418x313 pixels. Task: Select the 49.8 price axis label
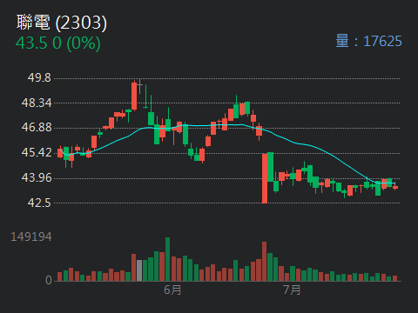(39, 77)
